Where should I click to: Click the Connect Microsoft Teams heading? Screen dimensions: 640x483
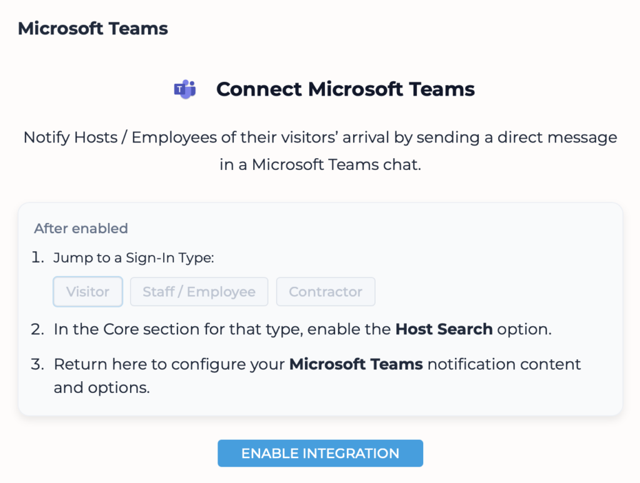click(345, 89)
